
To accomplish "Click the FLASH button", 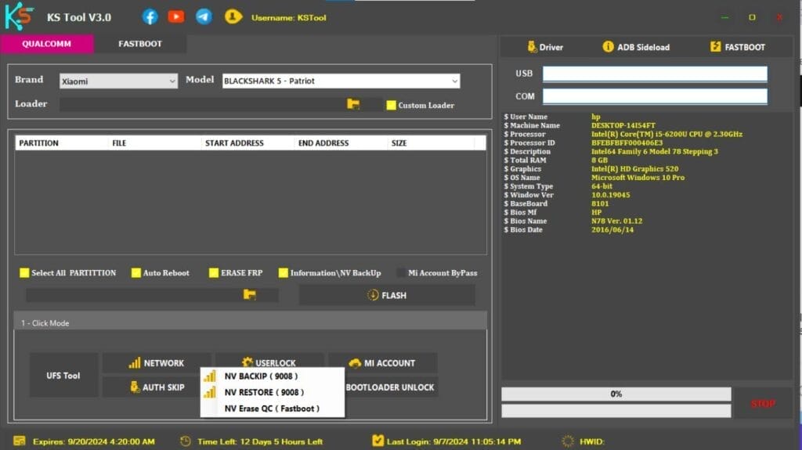I will pyautogui.click(x=387, y=295).
